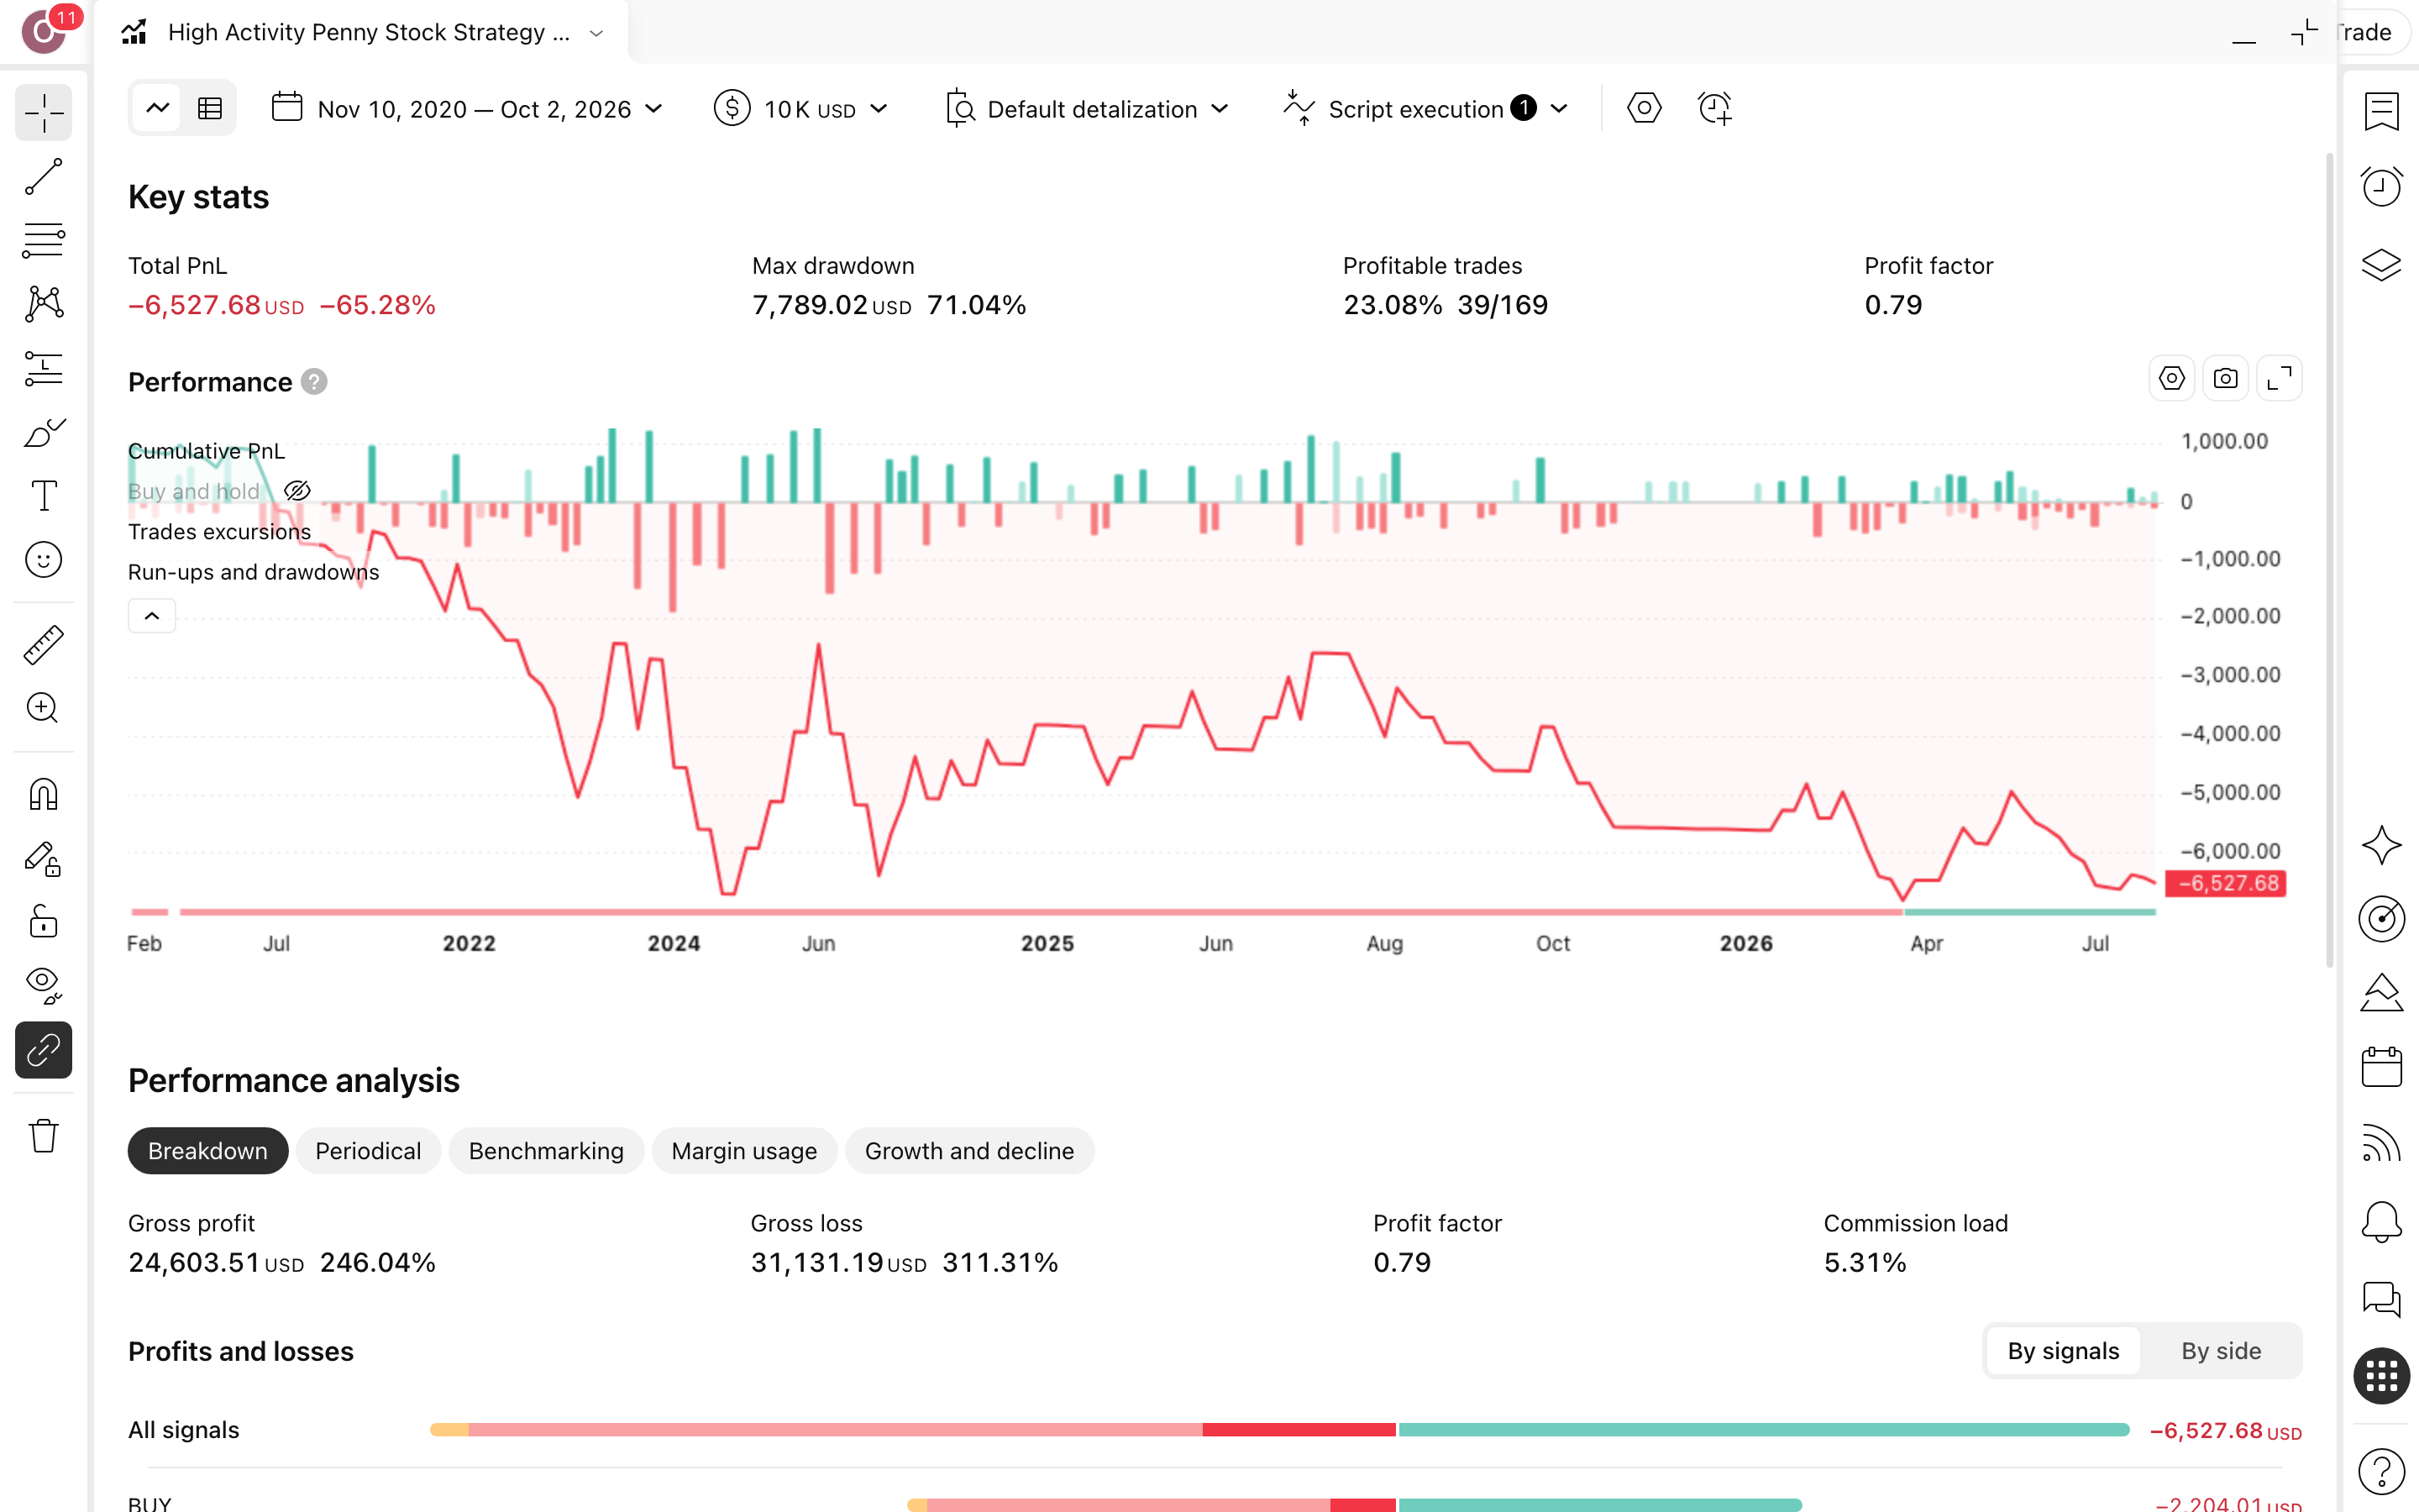This screenshot has height=1512, width=2419.
Task: Switch to the Periodical tab
Action: click(368, 1151)
